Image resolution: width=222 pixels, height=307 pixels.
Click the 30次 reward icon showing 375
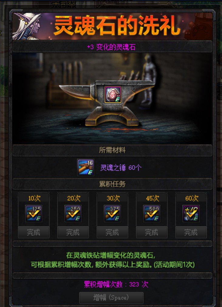[112, 213]
